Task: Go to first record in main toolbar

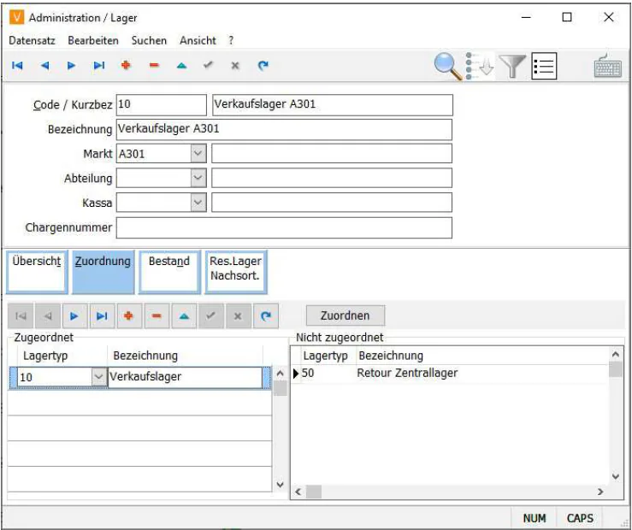Action: 17,65
